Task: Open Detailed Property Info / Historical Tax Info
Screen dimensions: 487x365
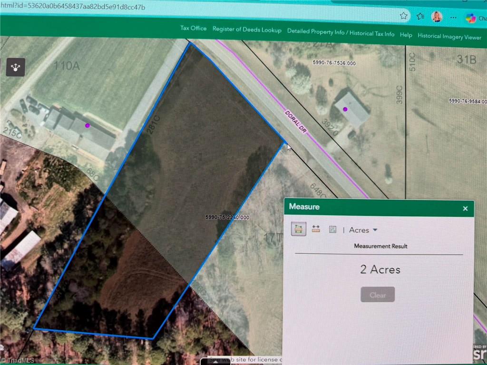Action: (x=341, y=33)
